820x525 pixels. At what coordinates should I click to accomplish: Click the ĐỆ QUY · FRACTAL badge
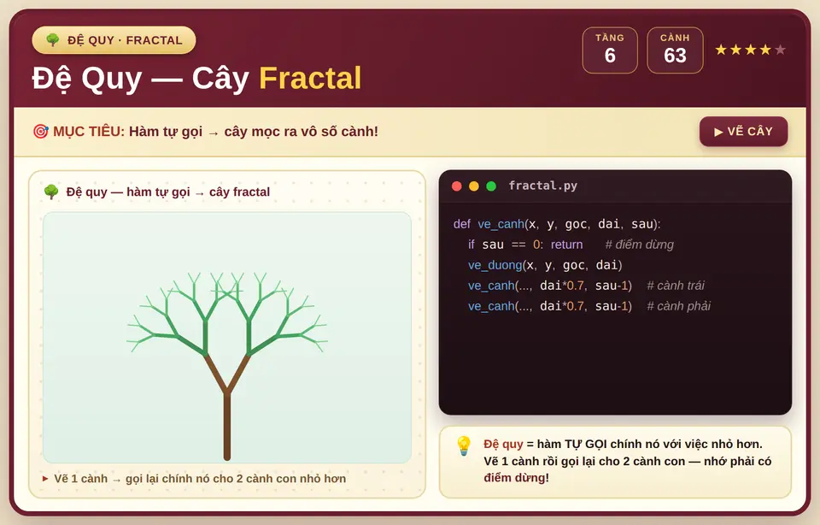[x=114, y=40]
